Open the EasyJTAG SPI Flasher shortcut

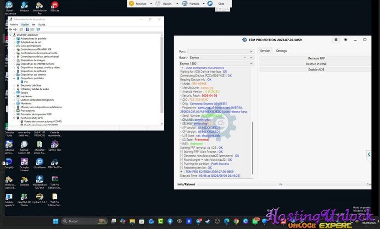click(x=24, y=200)
